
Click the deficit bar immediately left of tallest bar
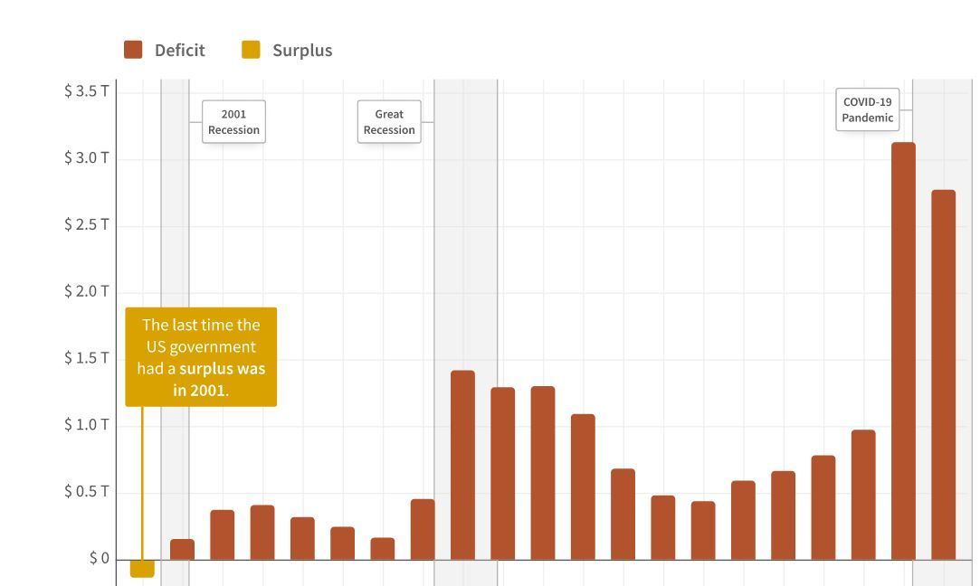[863, 495]
